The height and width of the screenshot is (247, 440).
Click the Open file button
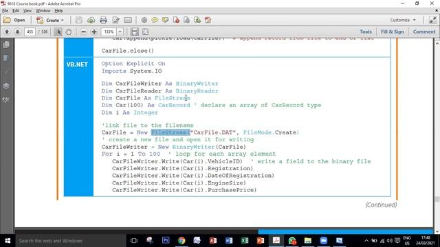pyautogui.click(x=14, y=20)
